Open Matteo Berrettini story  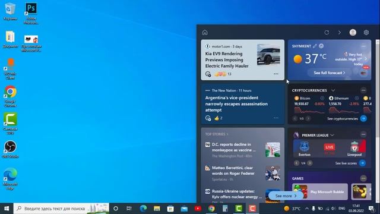(233, 171)
